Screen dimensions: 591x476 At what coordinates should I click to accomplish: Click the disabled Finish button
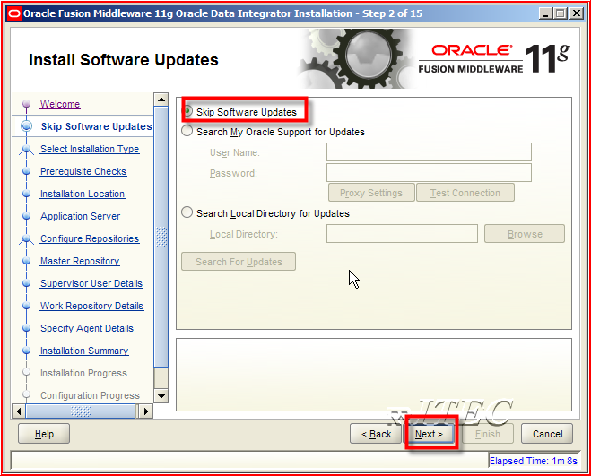(x=487, y=434)
